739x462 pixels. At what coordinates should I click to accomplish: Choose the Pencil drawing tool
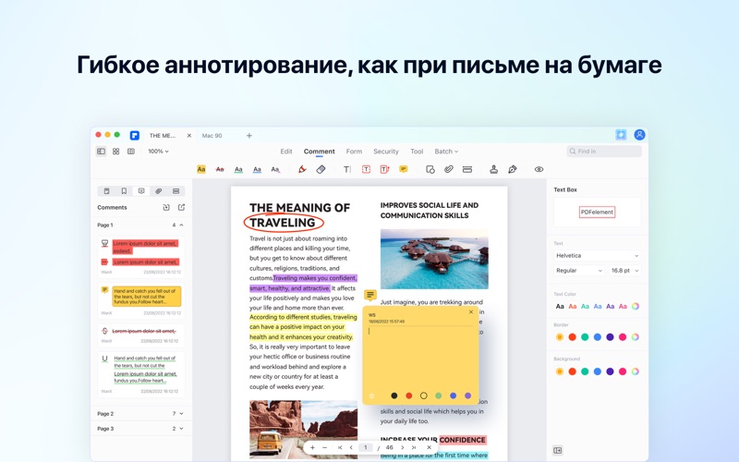click(x=302, y=169)
